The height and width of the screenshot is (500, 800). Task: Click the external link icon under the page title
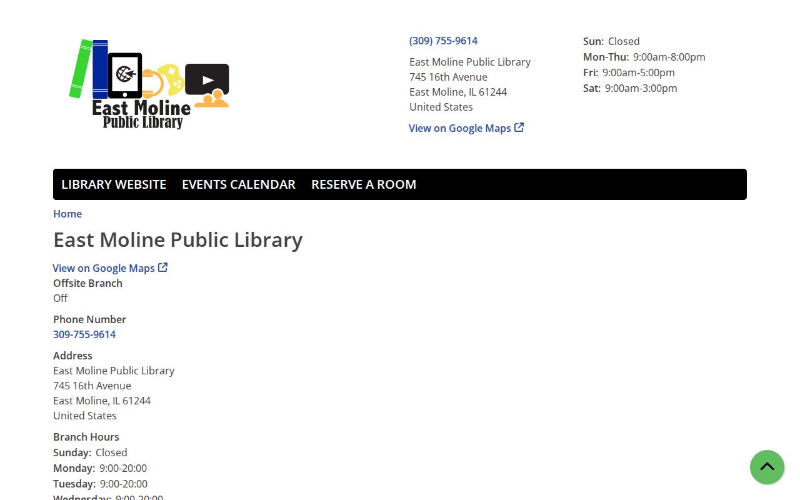(x=162, y=267)
